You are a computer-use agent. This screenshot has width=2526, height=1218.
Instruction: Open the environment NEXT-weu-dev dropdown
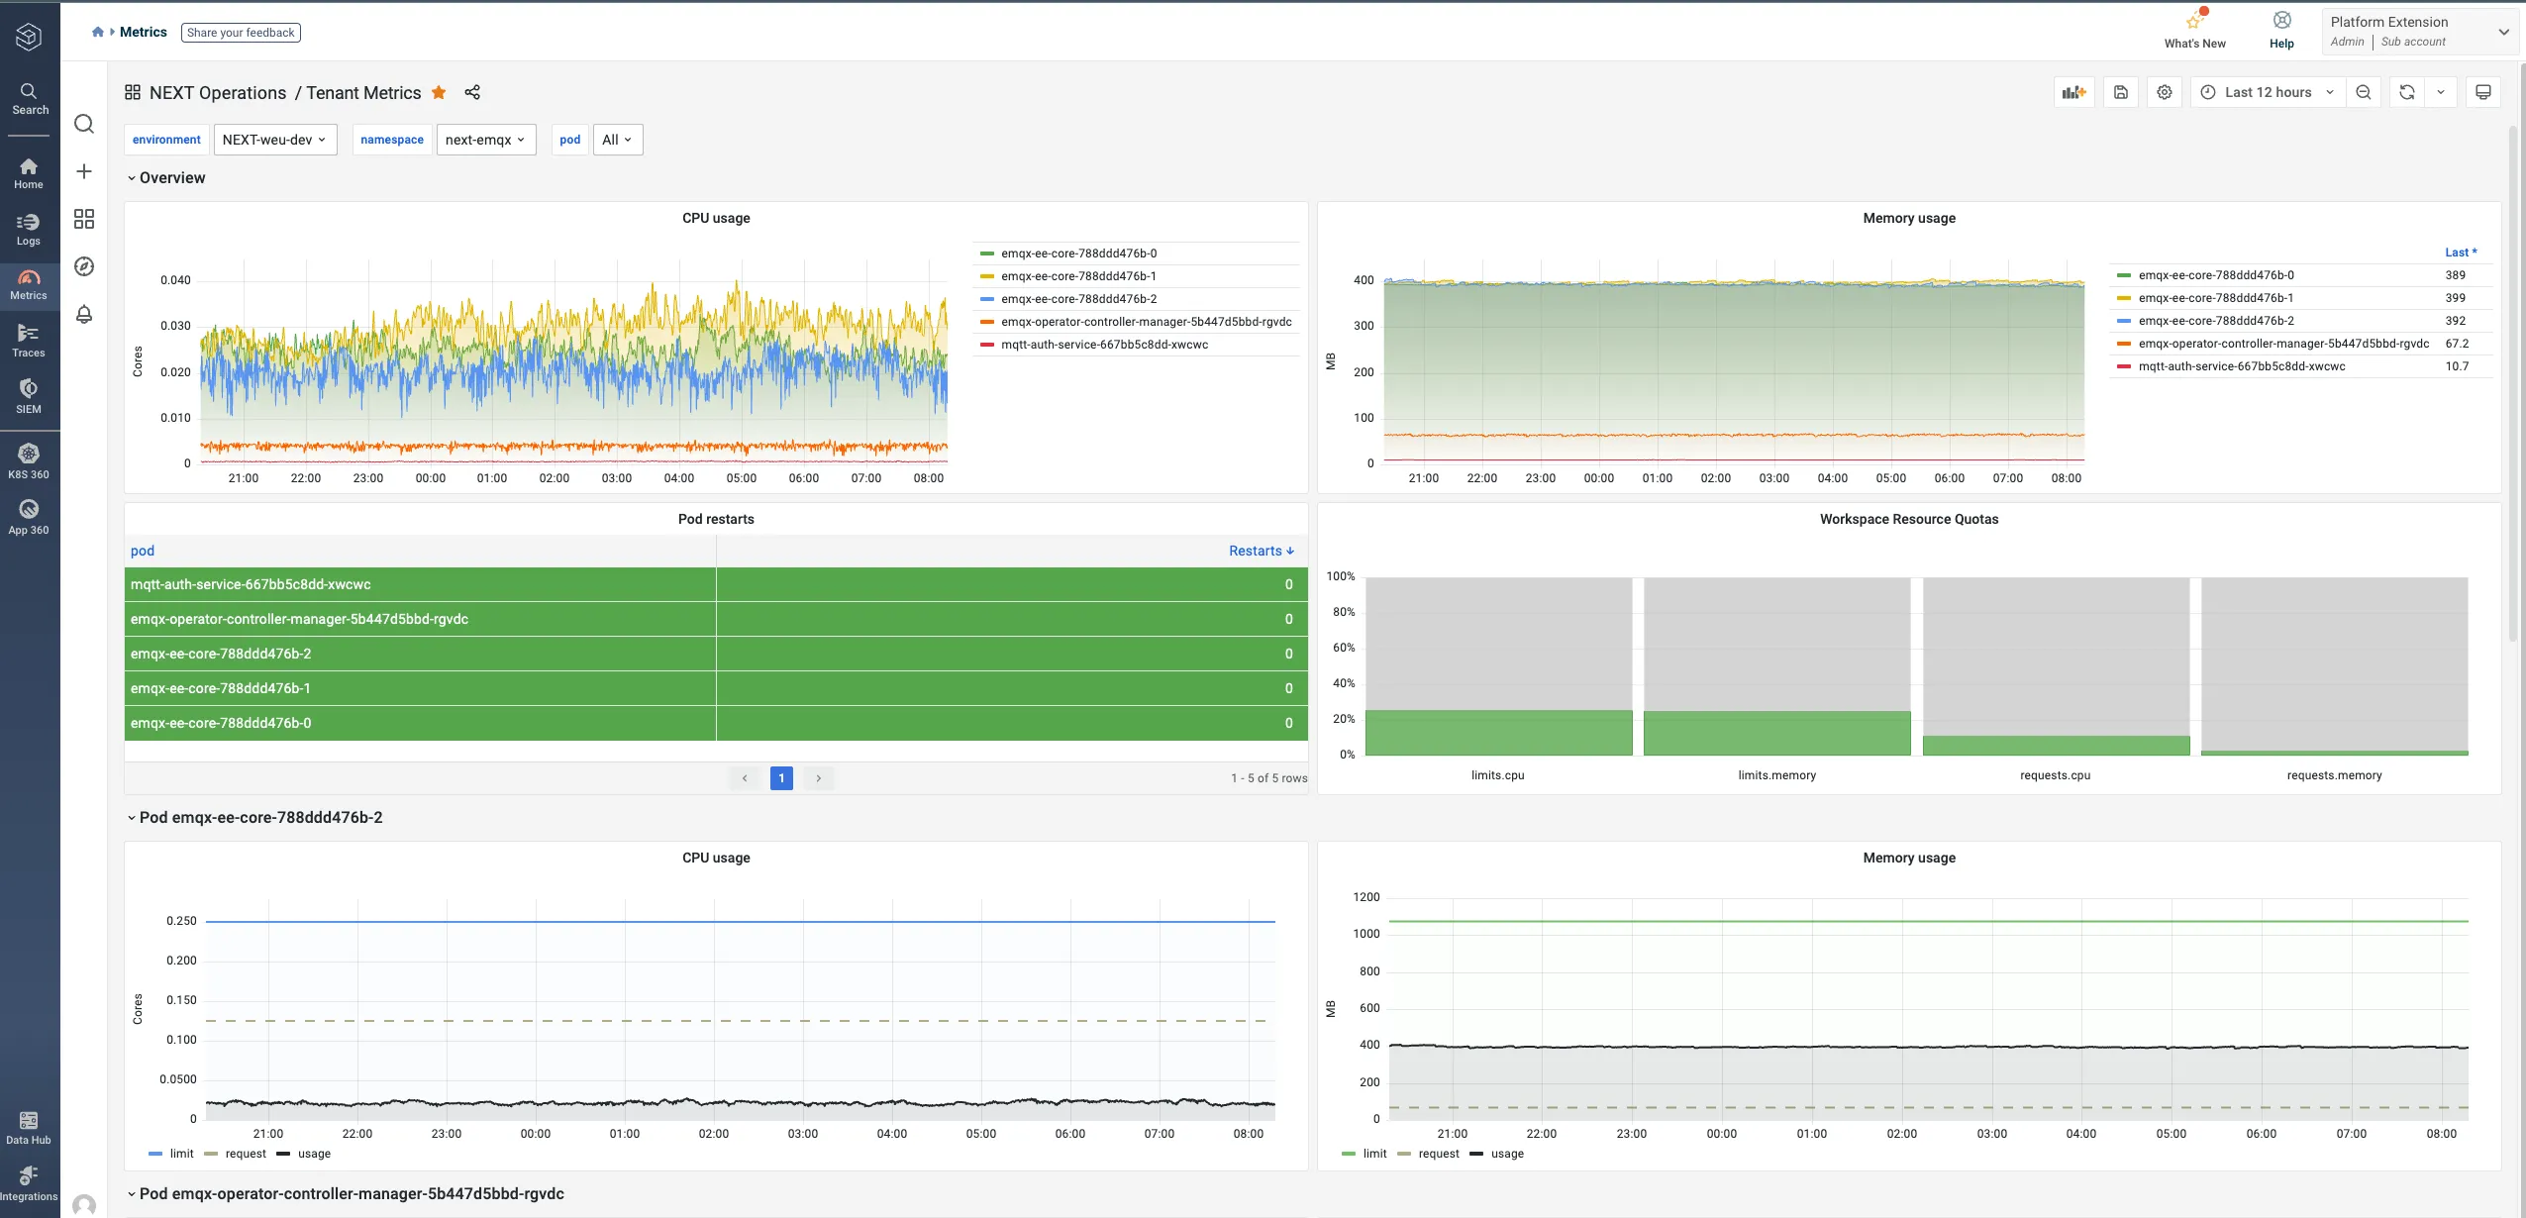[274, 140]
